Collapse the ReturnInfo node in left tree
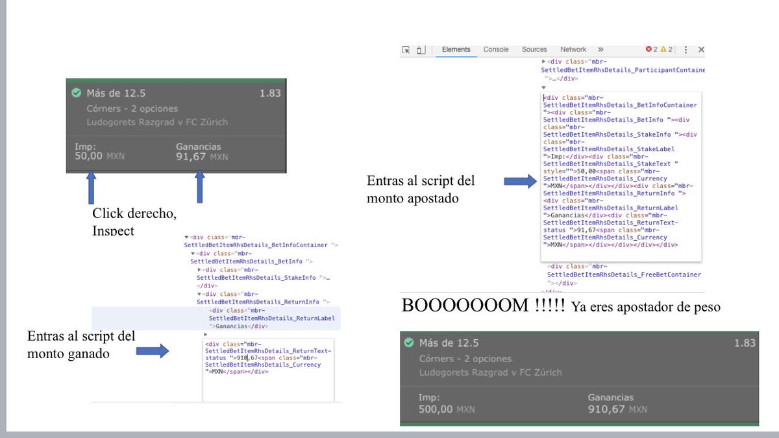This screenshot has height=438, width=779. tap(199, 294)
